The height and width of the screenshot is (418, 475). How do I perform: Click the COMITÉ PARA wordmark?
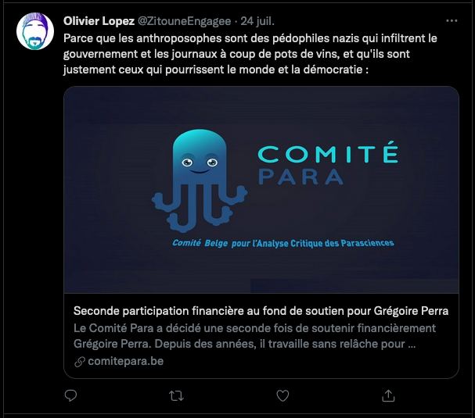328,163
